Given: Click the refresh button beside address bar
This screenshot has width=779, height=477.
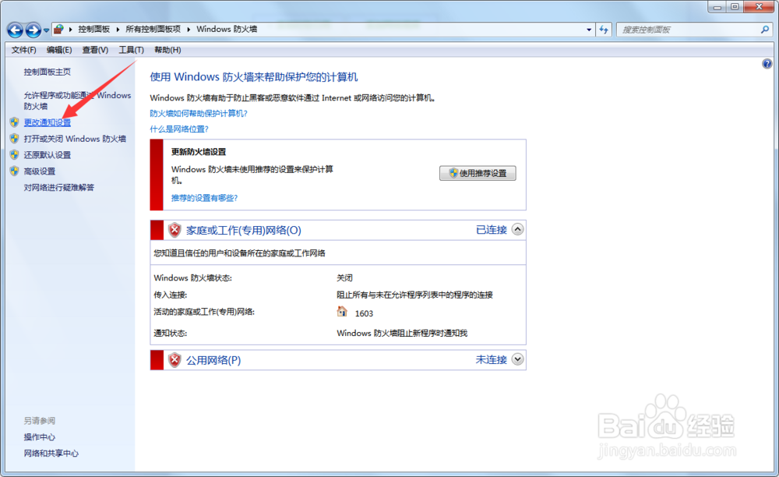Looking at the screenshot, I should pyautogui.click(x=604, y=30).
